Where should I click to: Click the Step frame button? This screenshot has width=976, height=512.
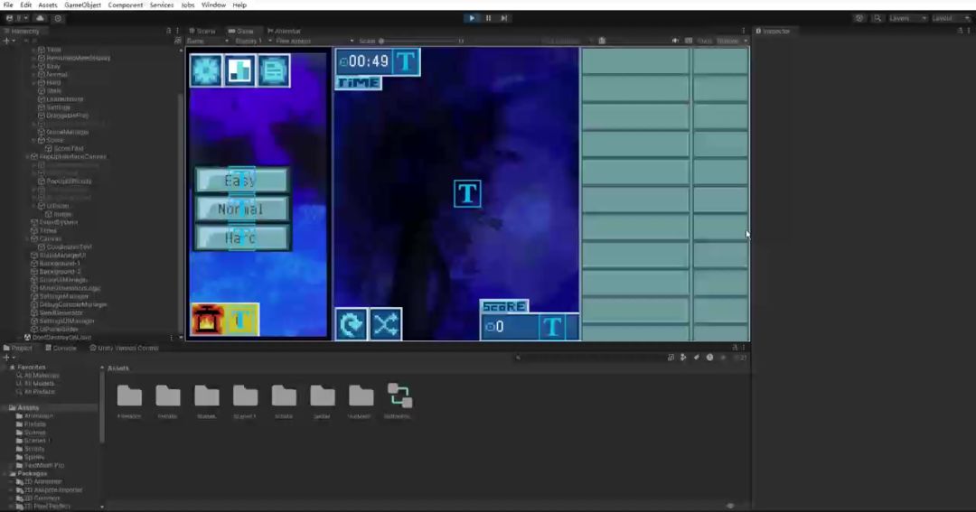pyautogui.click(x=504, y=18)
